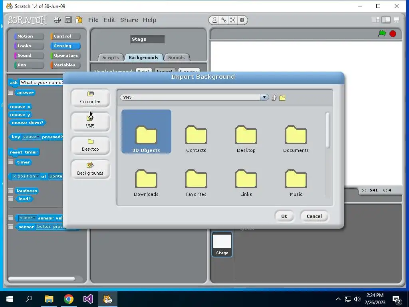Click the red stop sign
The height and width of the screenshot is (307, 409).
pyautogui.click(x=393, y=34)
